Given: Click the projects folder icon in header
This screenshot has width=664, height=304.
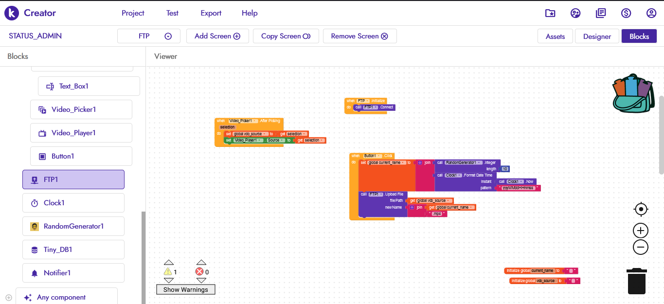Looking at the screenshot, I should point(550,13).
